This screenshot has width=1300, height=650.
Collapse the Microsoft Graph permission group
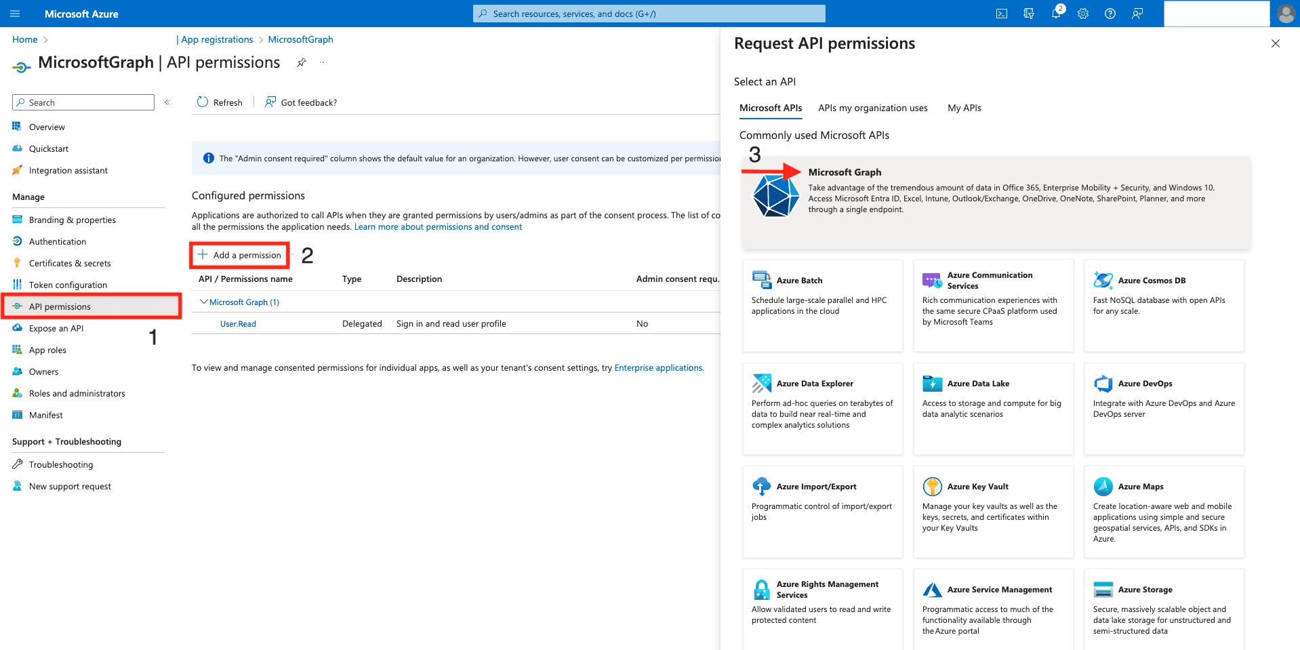pyautogui.click(x=203, y=302)
